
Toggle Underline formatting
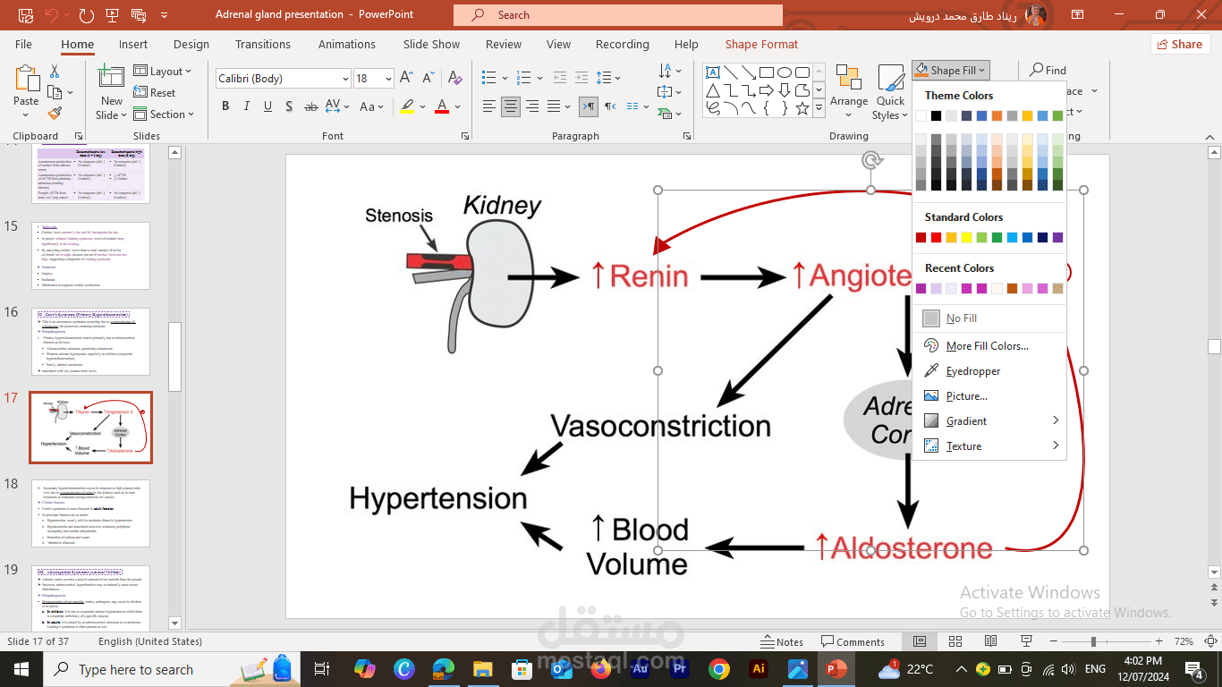click(268, 106)
